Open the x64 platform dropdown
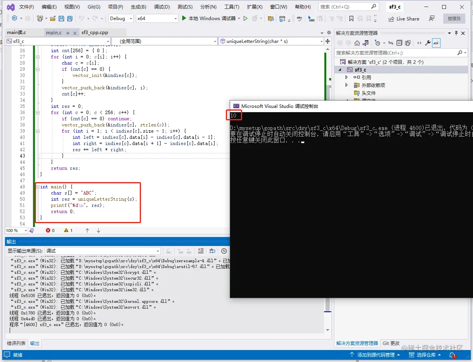 point(157,18)
